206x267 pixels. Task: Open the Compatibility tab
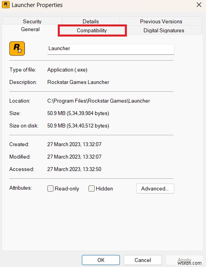[92, 30]
